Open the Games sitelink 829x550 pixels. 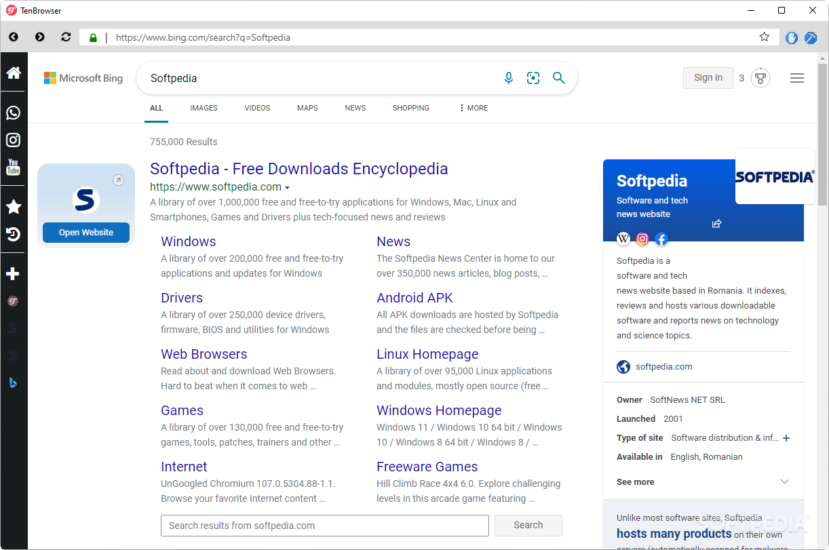pyautogui.click(x=182, y=410)
